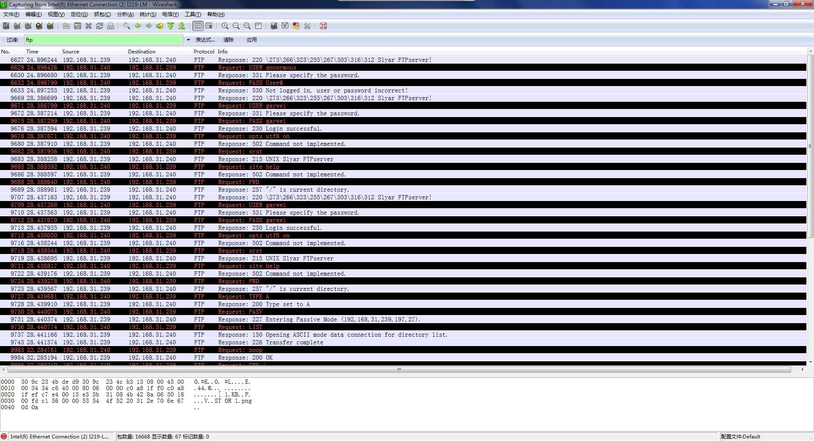
Task: Reload the current capture file
Action: coord(100,26)
